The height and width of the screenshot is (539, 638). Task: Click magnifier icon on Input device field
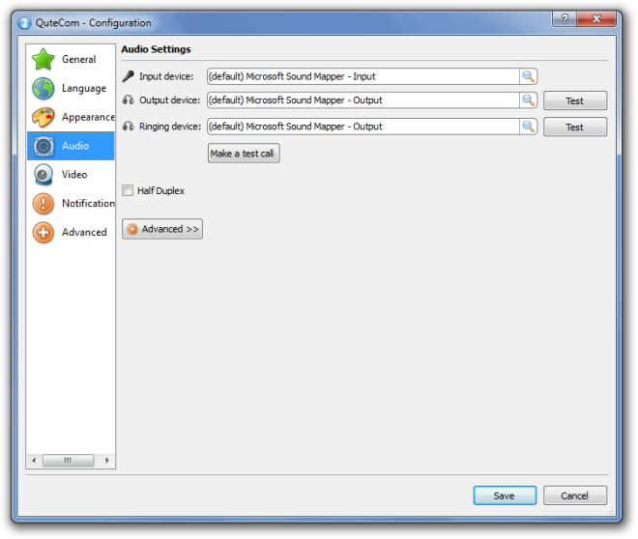(528, 76)
